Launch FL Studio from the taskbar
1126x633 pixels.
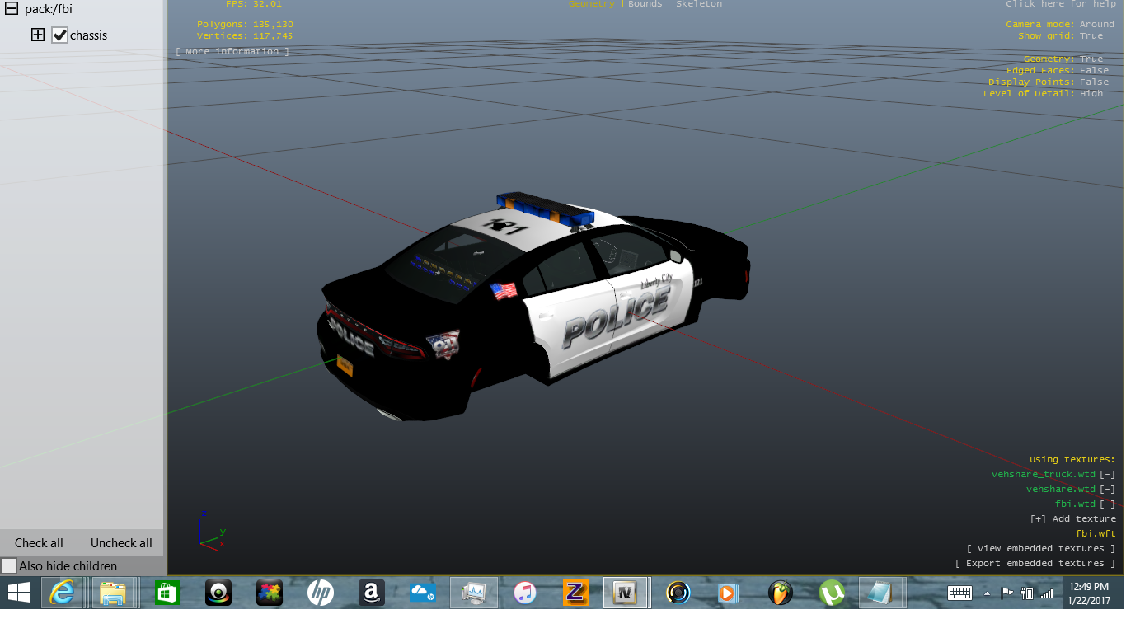780,593
